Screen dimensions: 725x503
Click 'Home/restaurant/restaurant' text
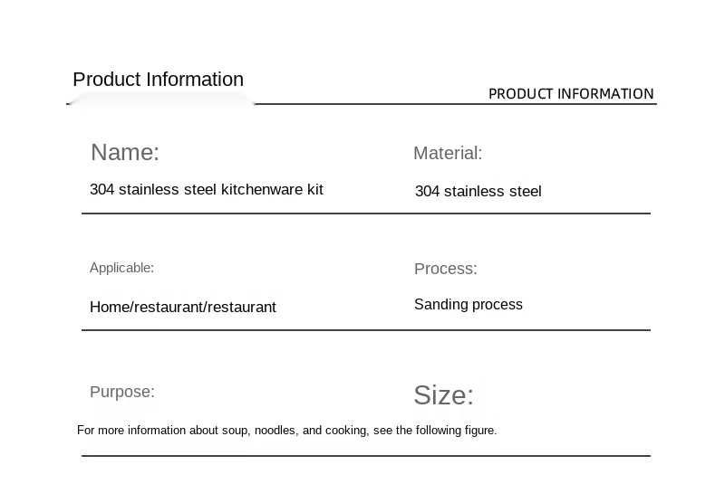(183, 307)
